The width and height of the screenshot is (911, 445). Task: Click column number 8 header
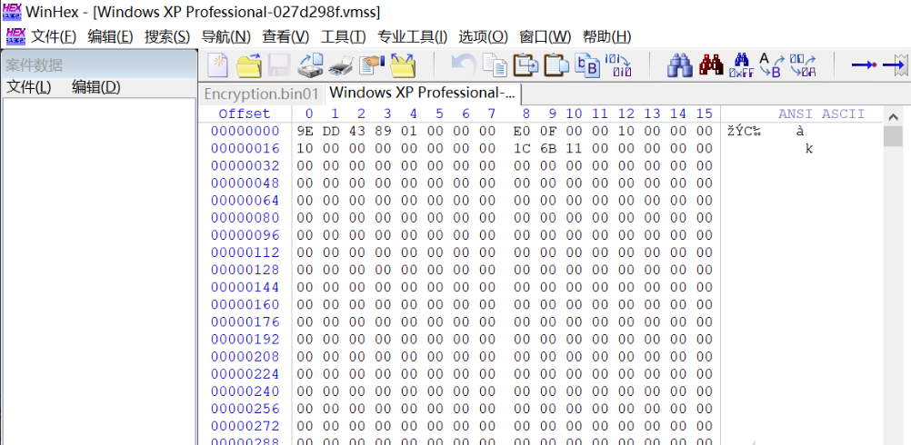[x=526, y=114]
